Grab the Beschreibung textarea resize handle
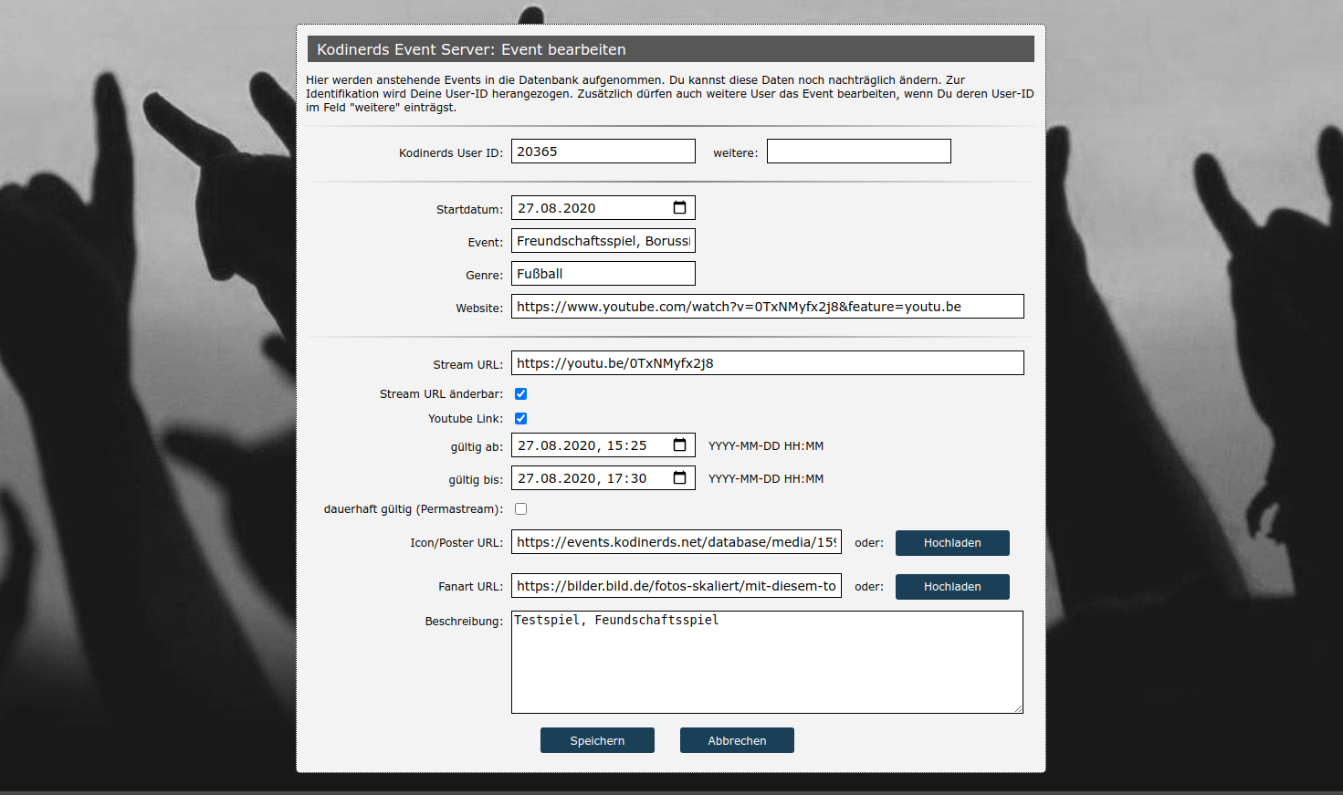This screenshot has width=1343, height=795. [1018, 708]
